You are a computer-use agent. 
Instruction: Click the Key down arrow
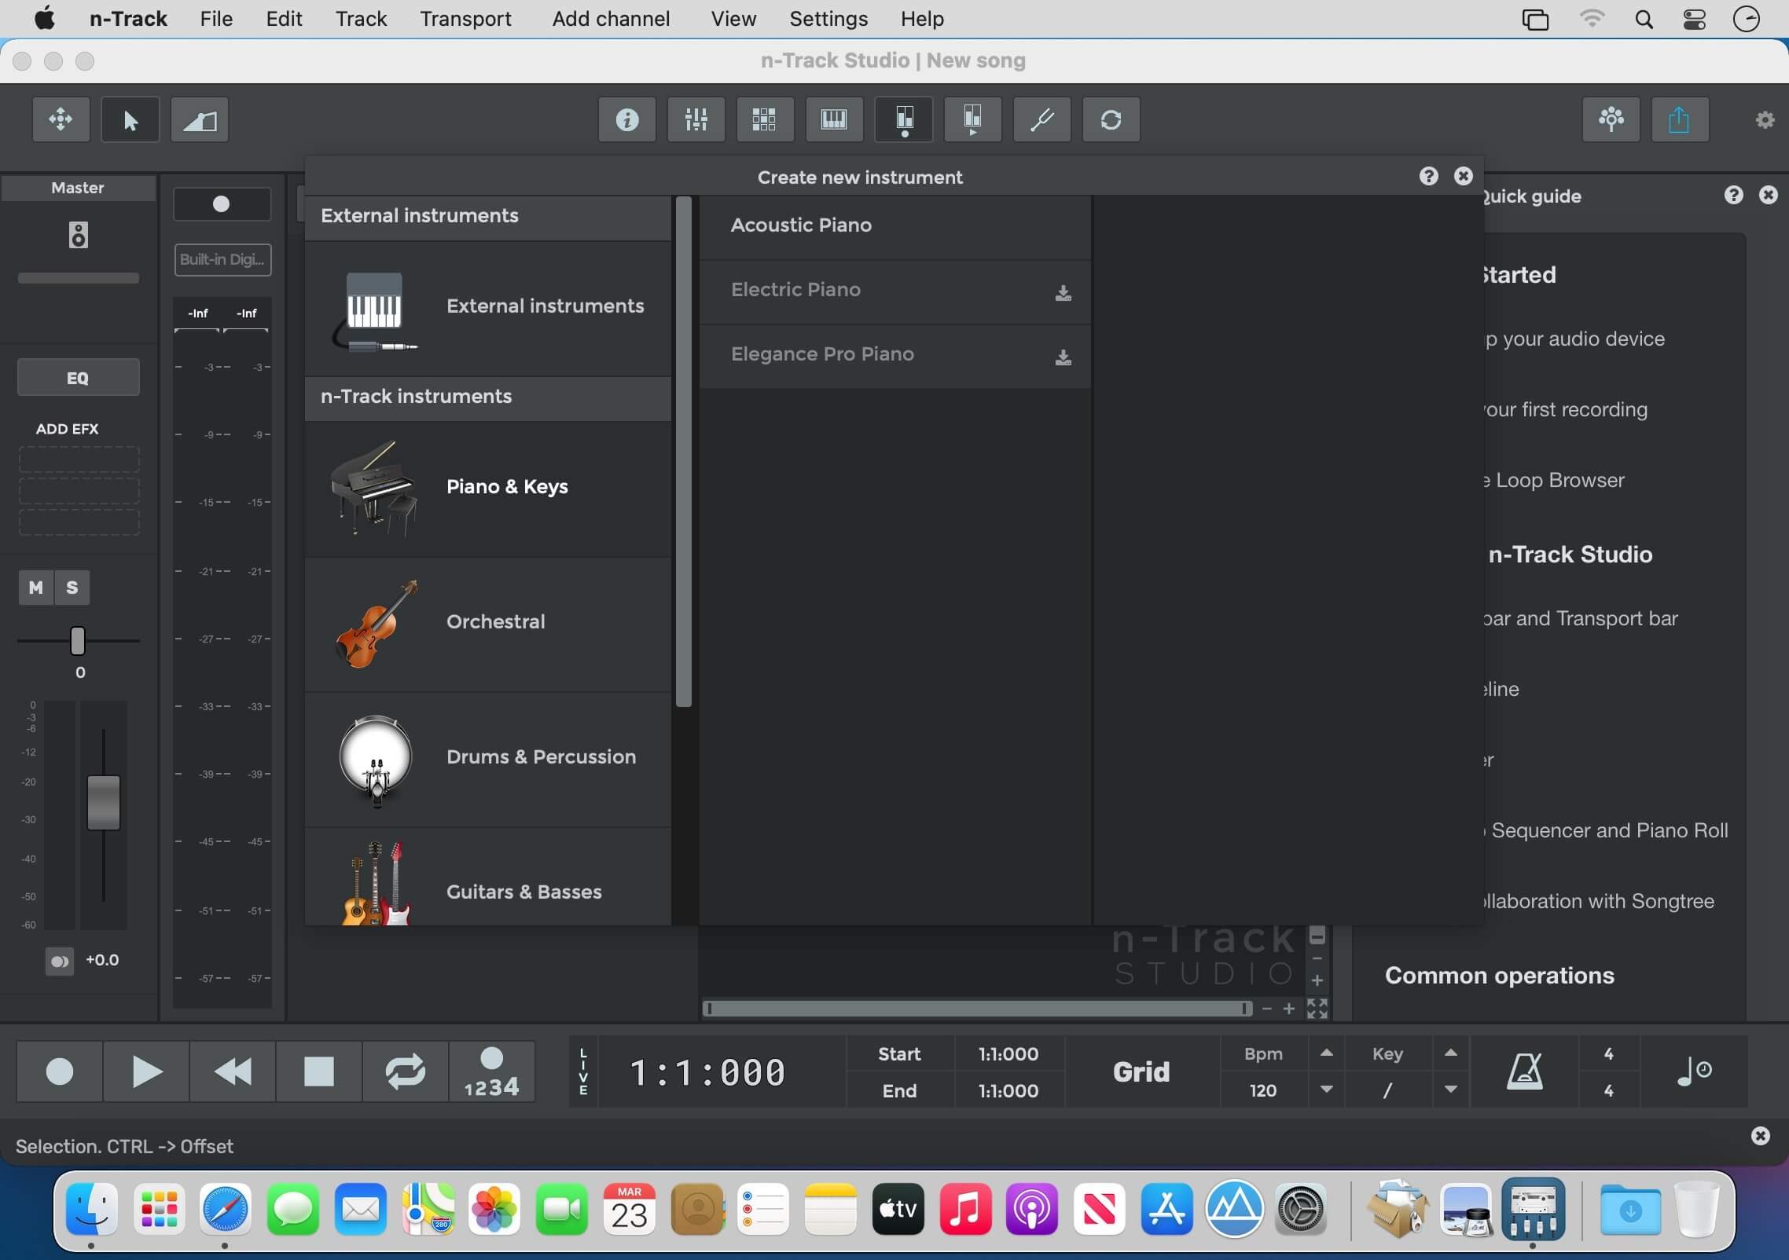1451,1090
